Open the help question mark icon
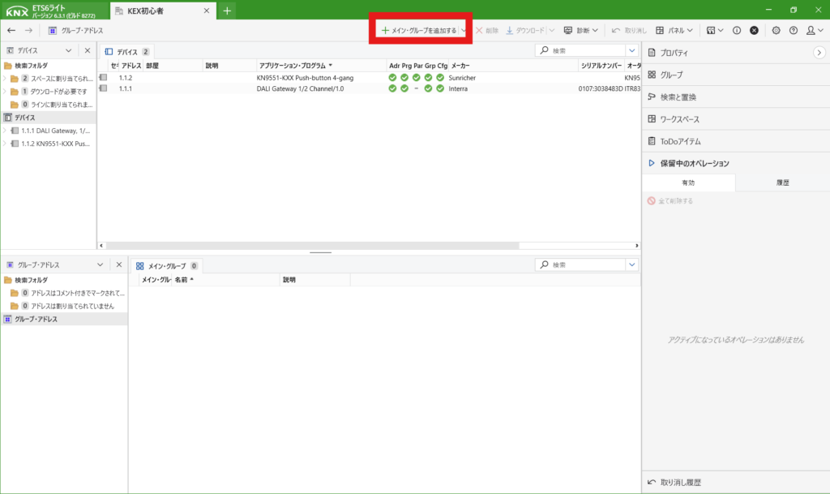This screenshot has height=494, width=830. [793, 30]
